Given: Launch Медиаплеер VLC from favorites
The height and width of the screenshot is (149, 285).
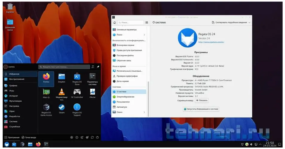Looking at the screenshot, I should 62,94.
